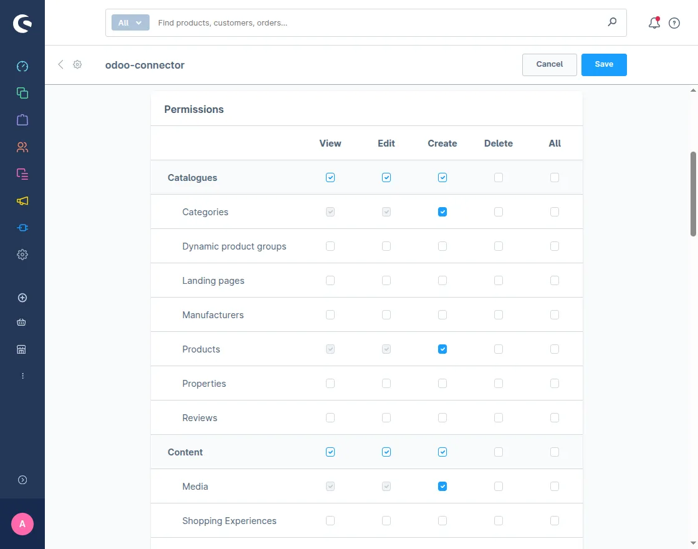The width and height of the screenshot is (698, 549).
Task: Open the Marketing megaphone icon
Action: click(22, 201)
